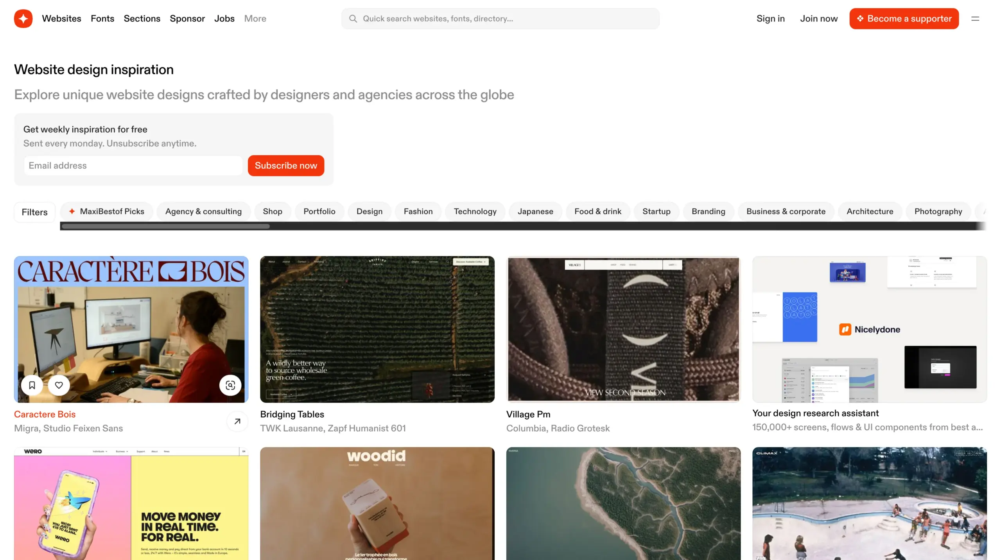Click the Subscribe now button
1001x560 pixels.
point(286,165)
